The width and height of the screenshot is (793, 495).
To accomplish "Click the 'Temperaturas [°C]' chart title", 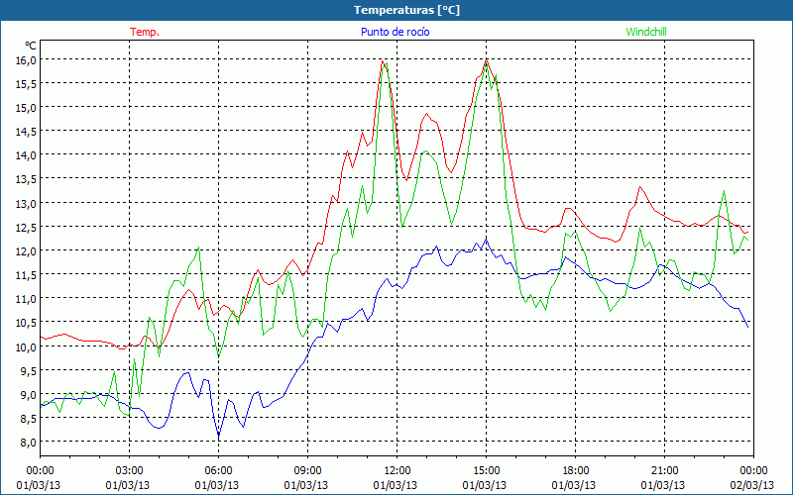I will (x=406, y=10).
